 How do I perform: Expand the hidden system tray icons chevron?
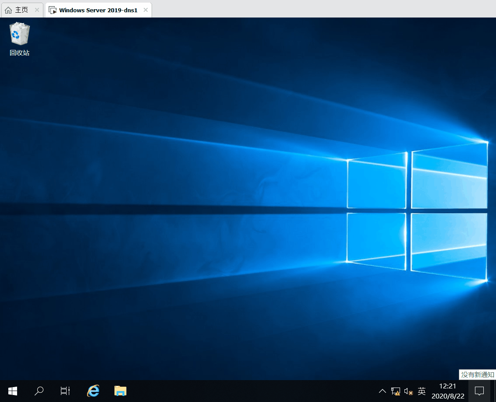[x=382, y=391]
